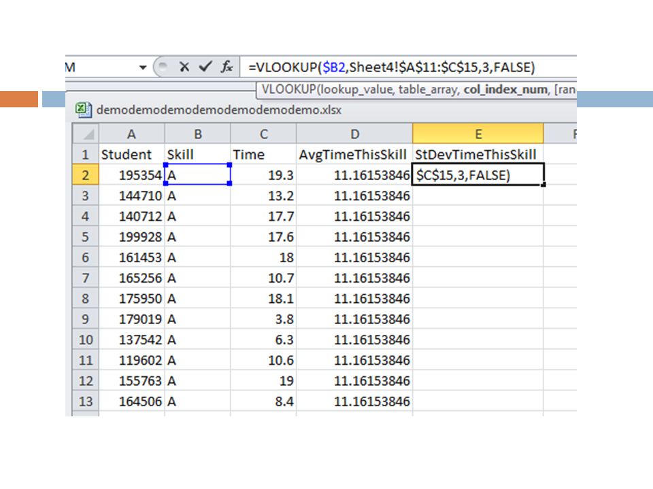Viewport: 653px width, 489px height.
Task: Click the Time cell showing 18.1
Action: [x=264, y=298]
